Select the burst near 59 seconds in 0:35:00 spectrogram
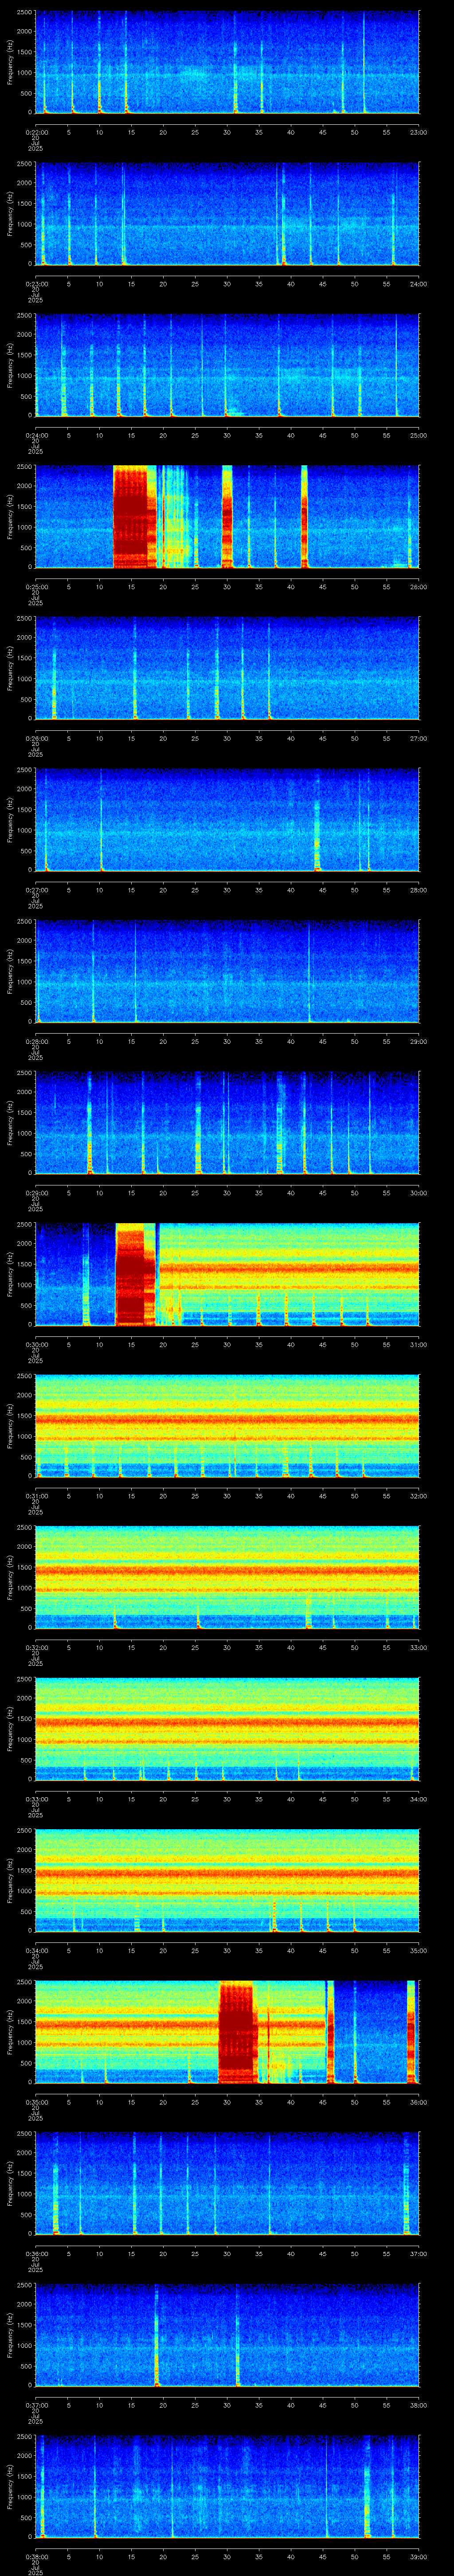 click(x=410, y=2032)
